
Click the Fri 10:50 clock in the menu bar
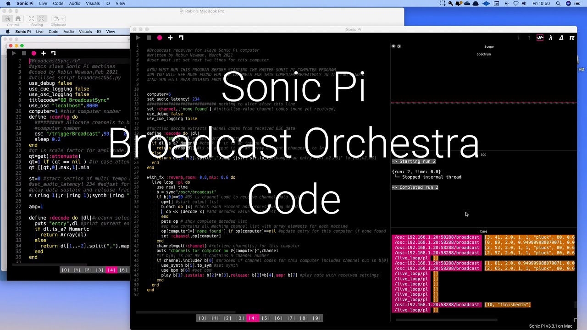click(541, 3)
